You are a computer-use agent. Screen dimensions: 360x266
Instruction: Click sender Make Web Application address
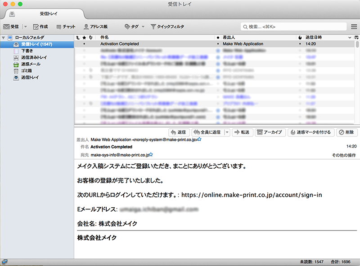click(144, 140)
